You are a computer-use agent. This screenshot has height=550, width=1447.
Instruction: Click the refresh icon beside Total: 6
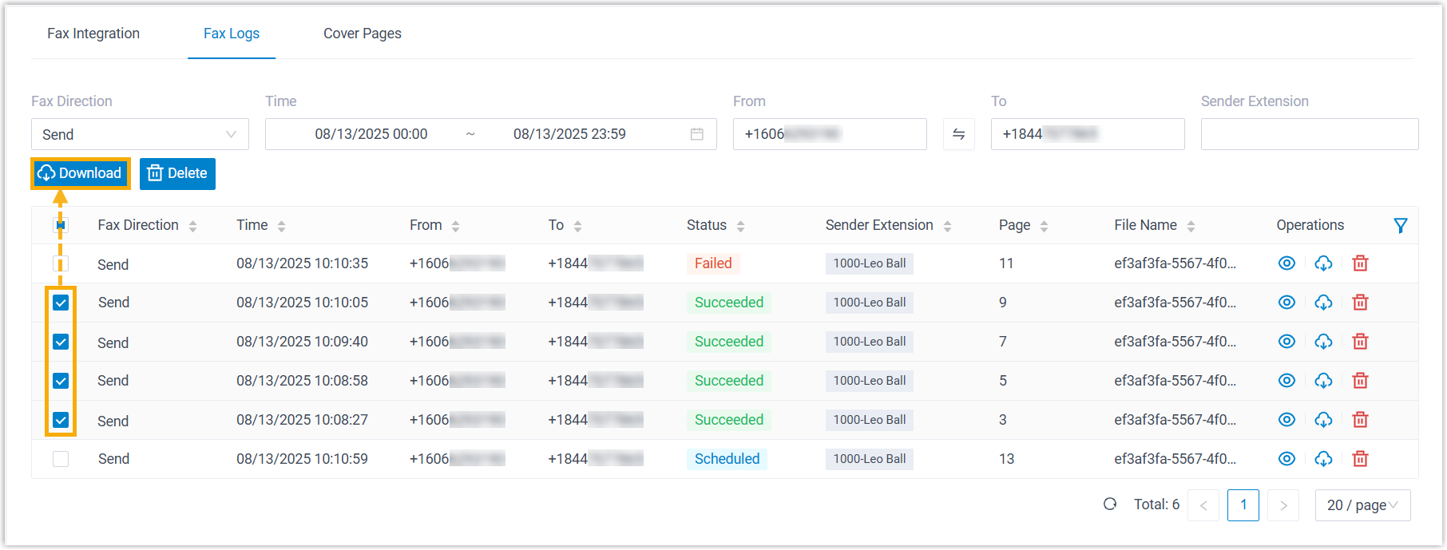tap(1110, 504)
